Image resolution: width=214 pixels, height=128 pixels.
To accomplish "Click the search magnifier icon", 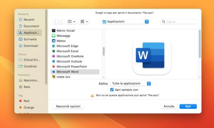I will click(x=163, y=21).
